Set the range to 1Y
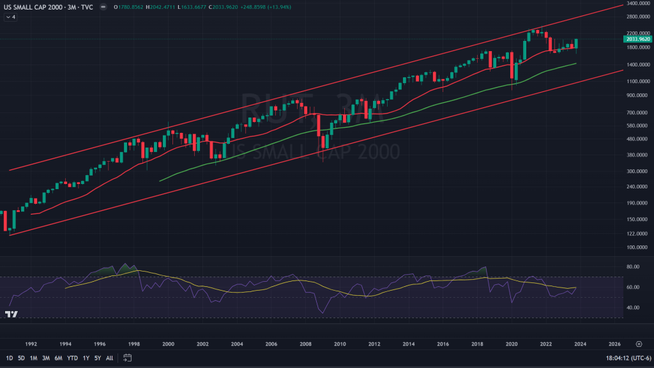The image size is (654, 368). [86, 357]
